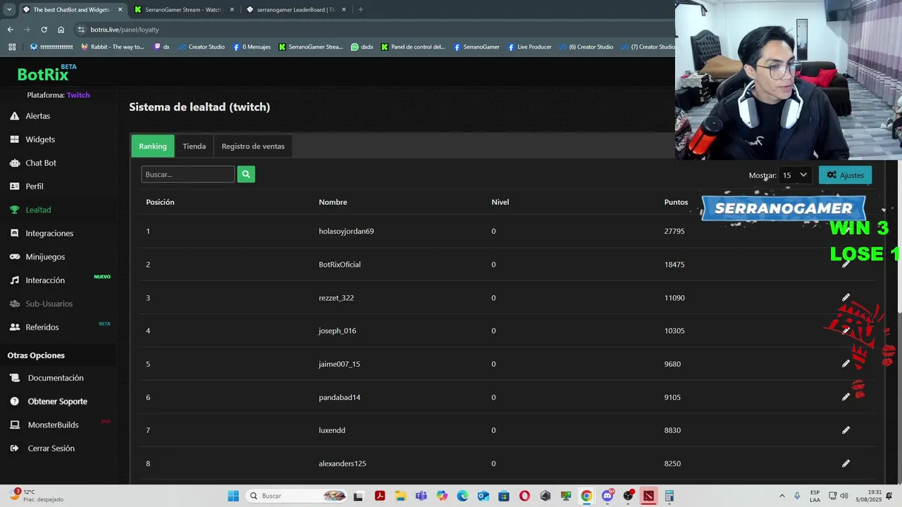Open weather widget showing 12°C
Image resolution: width=902 pixels, height=507 pixels.
click(36, 496)
